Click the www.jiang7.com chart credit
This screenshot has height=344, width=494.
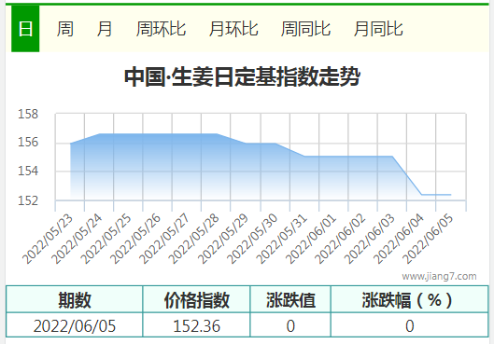(439, 276)
